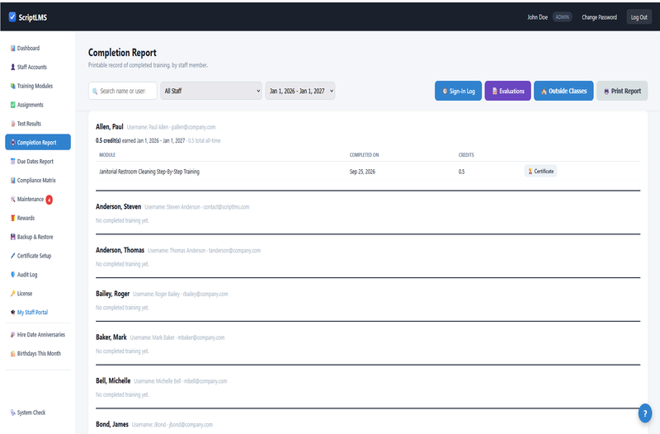This screenshot has height=434, width=660.
Task: Select Test Results in sidebar
Action: click(38, 124)
